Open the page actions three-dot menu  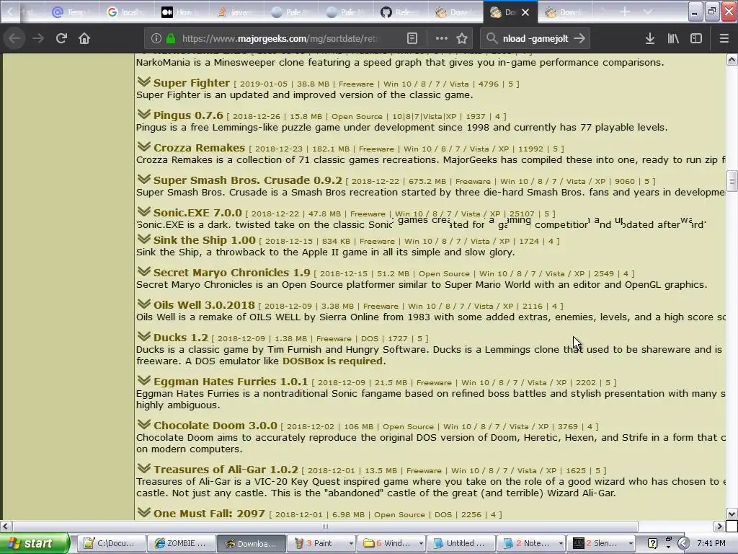tap(441, 39)
